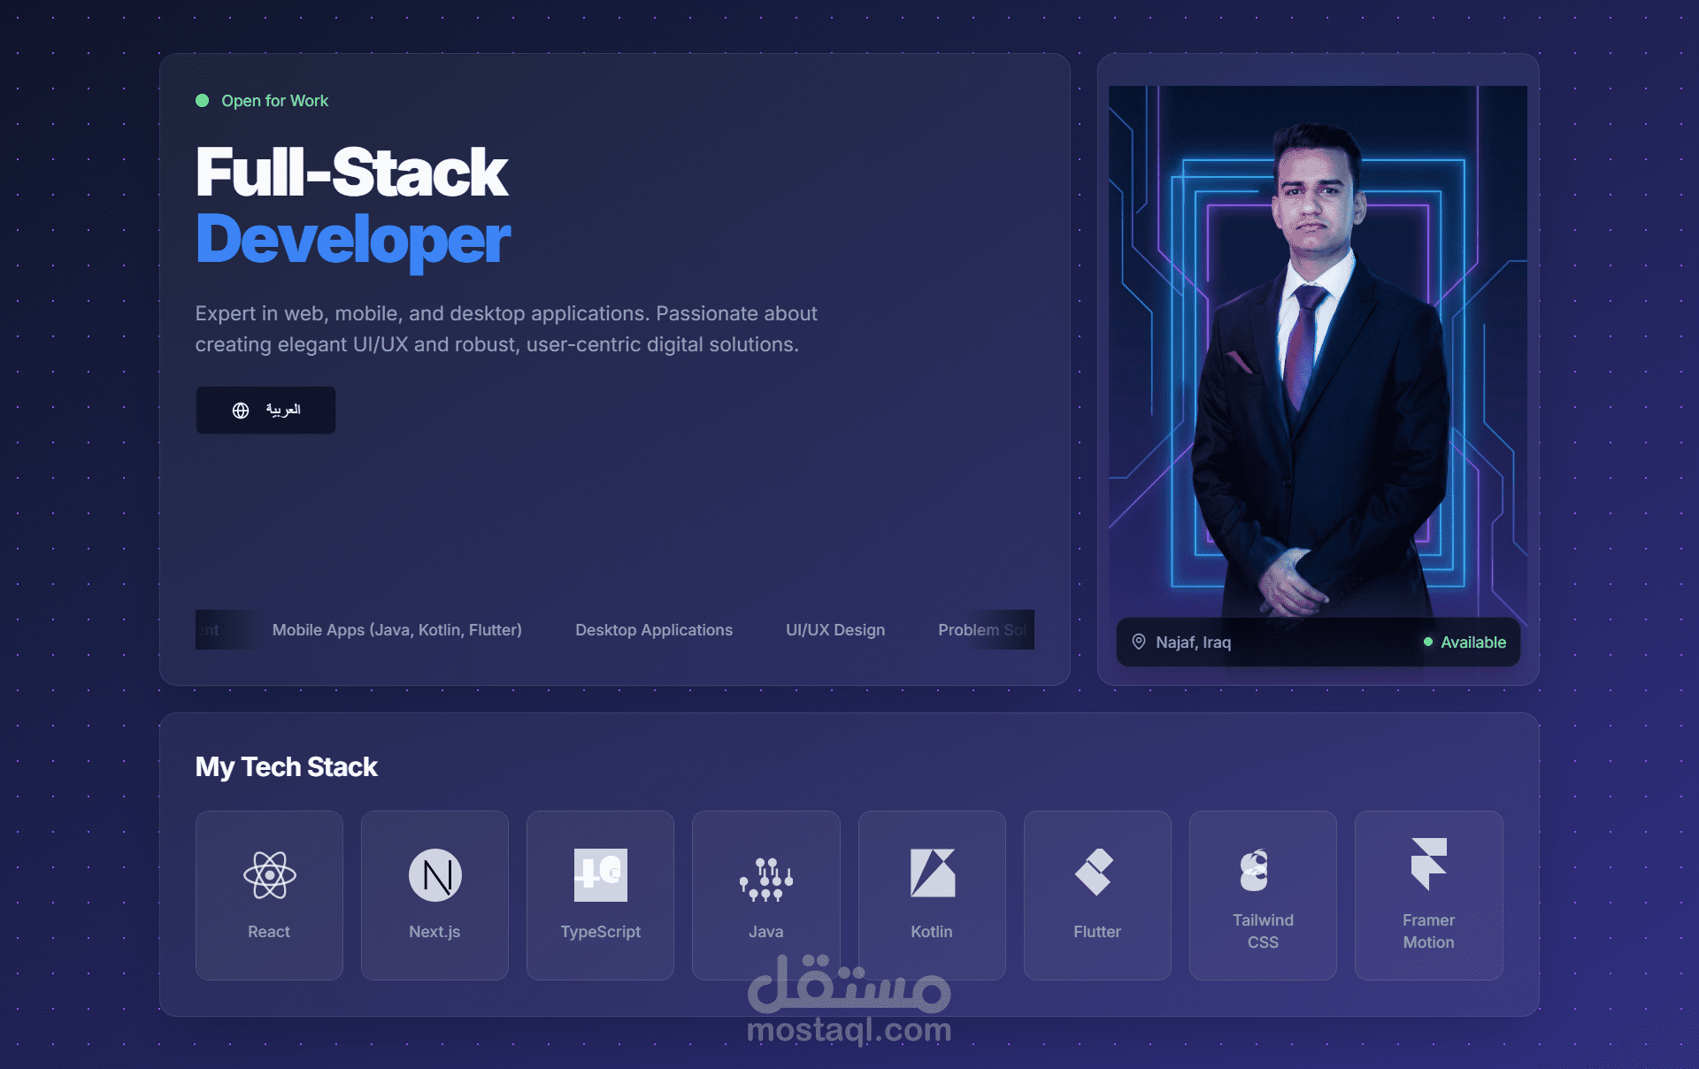Image resolution: width=1699 pixels, height=1069 pixels.
Task: Click the TypeScript logo icon
Action: coord(600,875)
